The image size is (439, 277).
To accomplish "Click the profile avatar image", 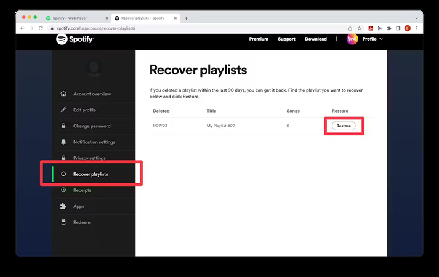I will [352, 39].
